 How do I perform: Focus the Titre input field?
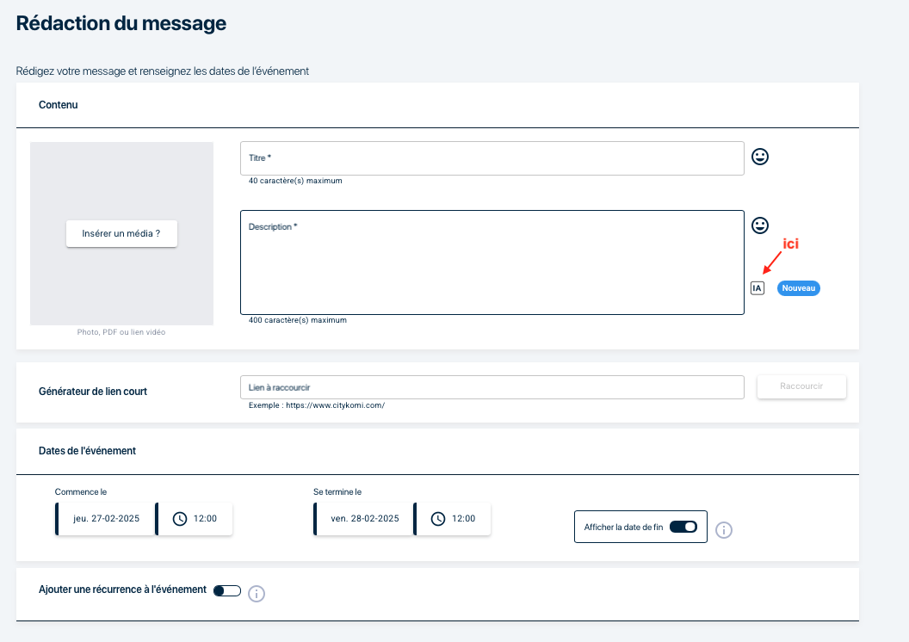point(492,158)
